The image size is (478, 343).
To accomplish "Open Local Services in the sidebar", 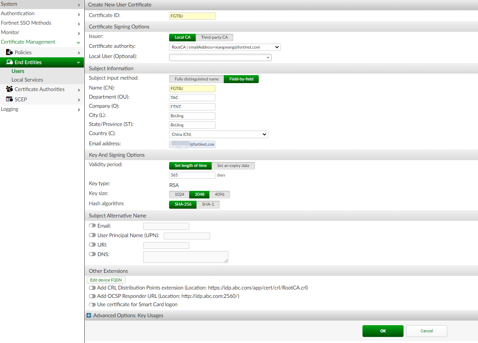I will (x=27, y=80).
